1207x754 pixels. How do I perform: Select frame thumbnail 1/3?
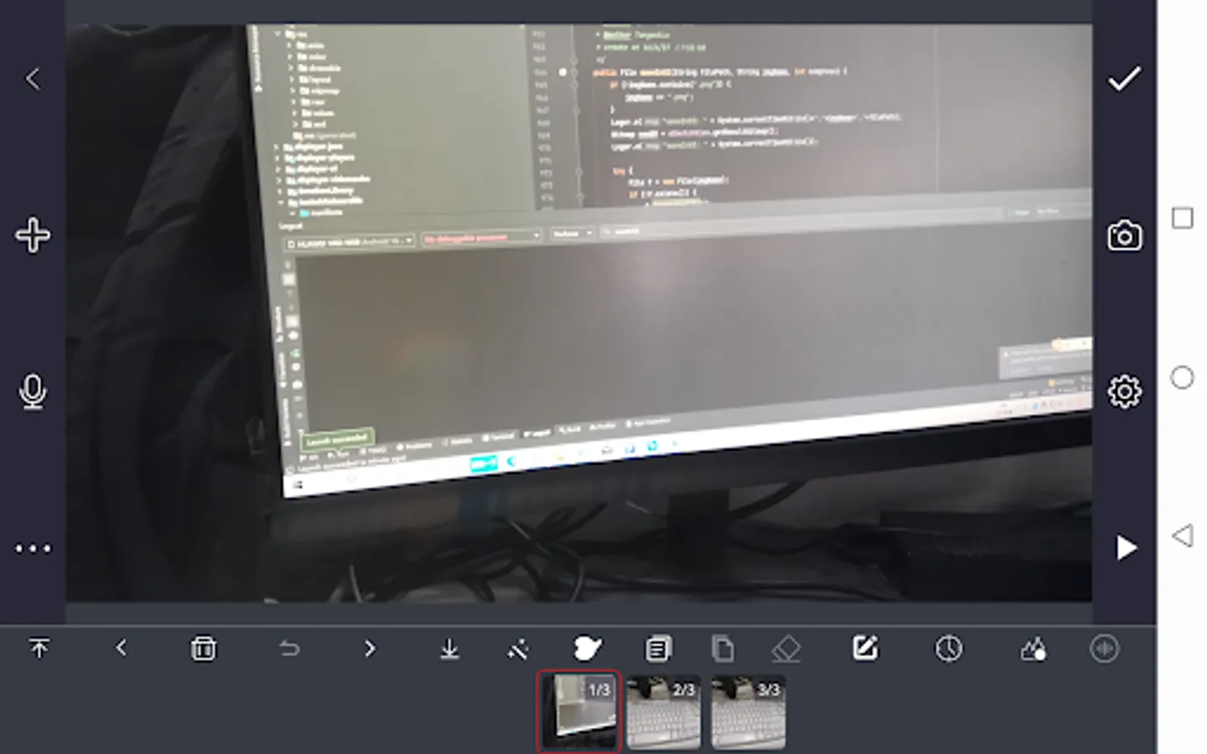click(579, 711)
